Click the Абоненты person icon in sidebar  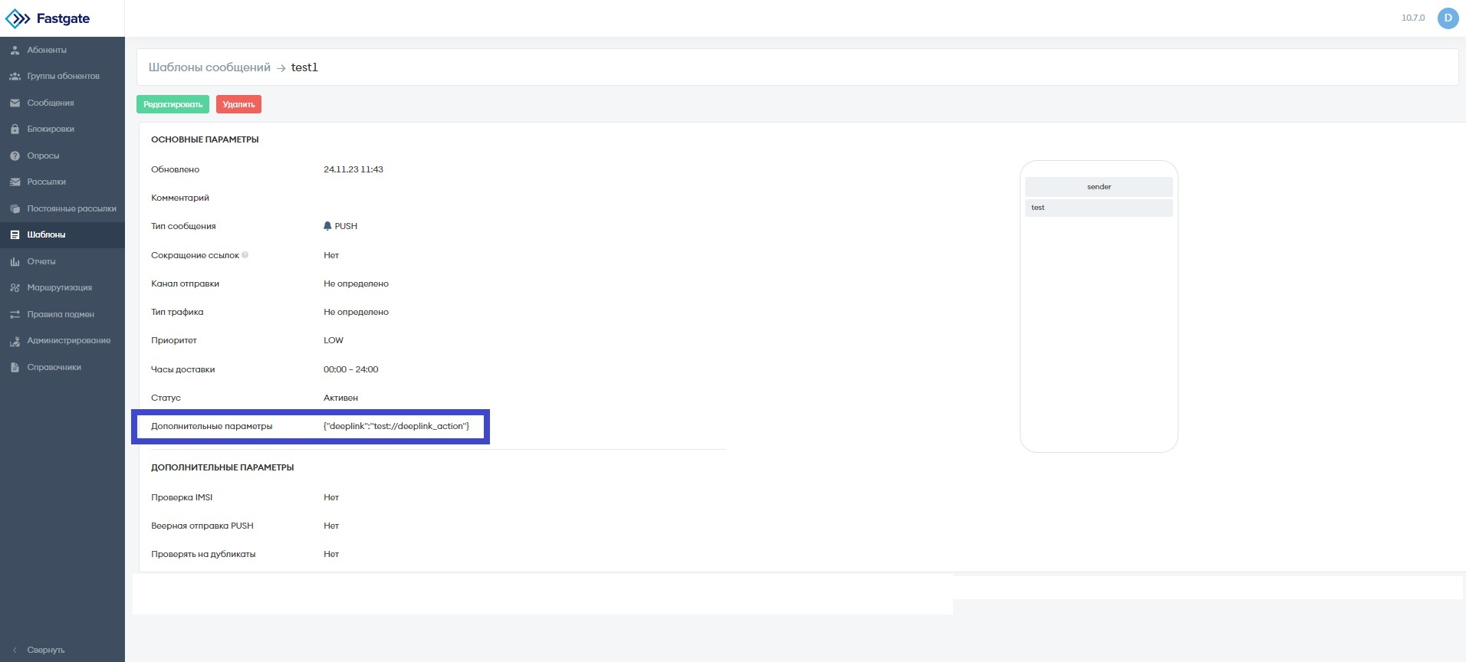pos(15,51)
